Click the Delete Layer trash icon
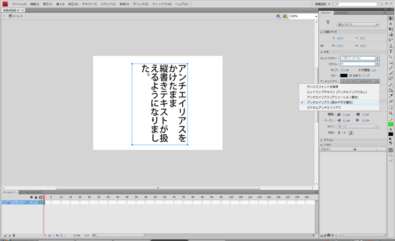The height and width of the screenshot is (241, 395). click(14, 235)
